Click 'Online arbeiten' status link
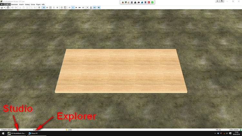Image resolution: width=242 pixels, height=136 pixels. pyautogui.click(x=234, y=130)
